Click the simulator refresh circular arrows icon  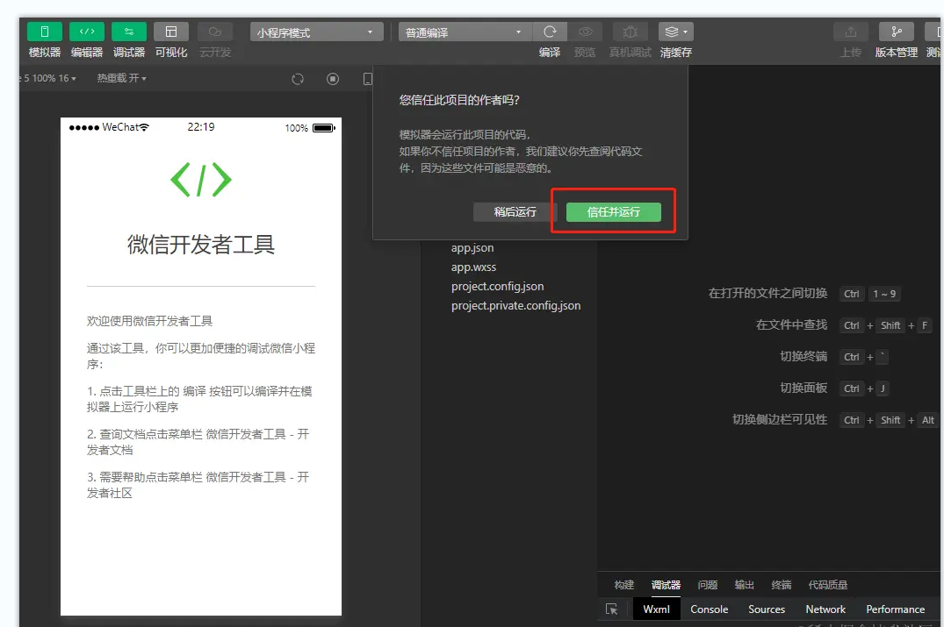[298, 79]
